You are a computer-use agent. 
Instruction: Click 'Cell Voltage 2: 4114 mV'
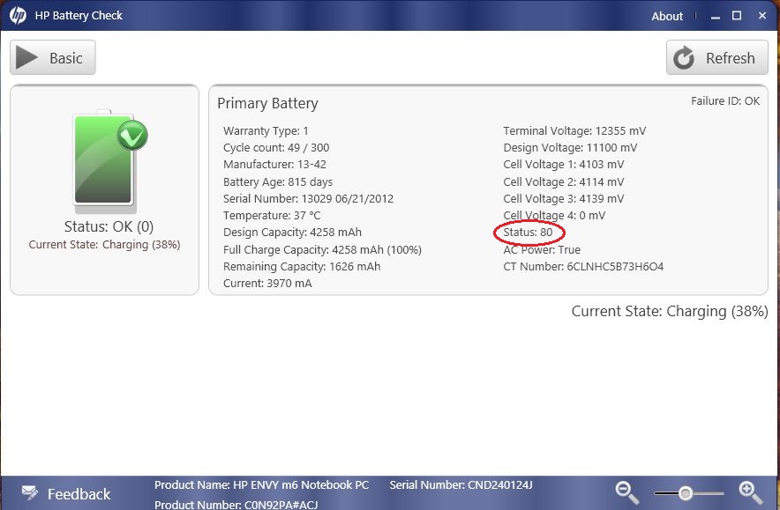click(564, 181)
